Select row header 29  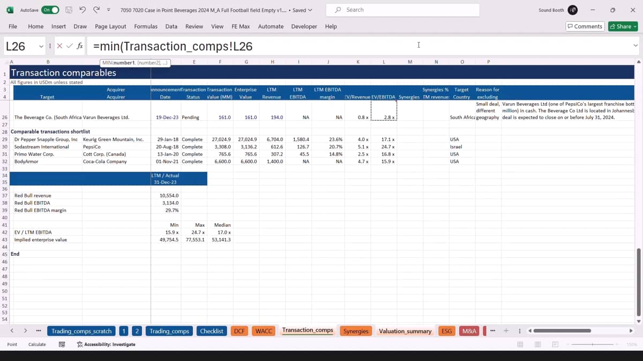(5, 139)
